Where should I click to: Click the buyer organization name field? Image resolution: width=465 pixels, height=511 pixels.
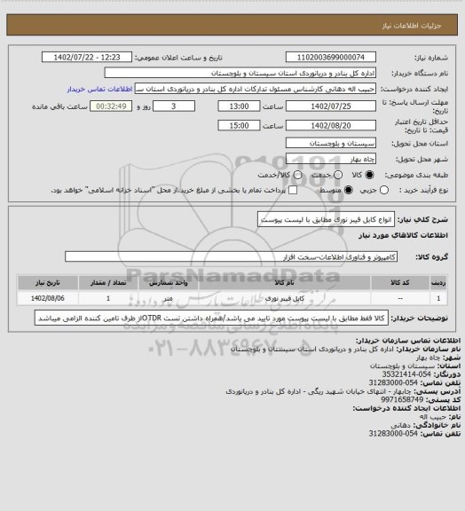click(240, 73)
